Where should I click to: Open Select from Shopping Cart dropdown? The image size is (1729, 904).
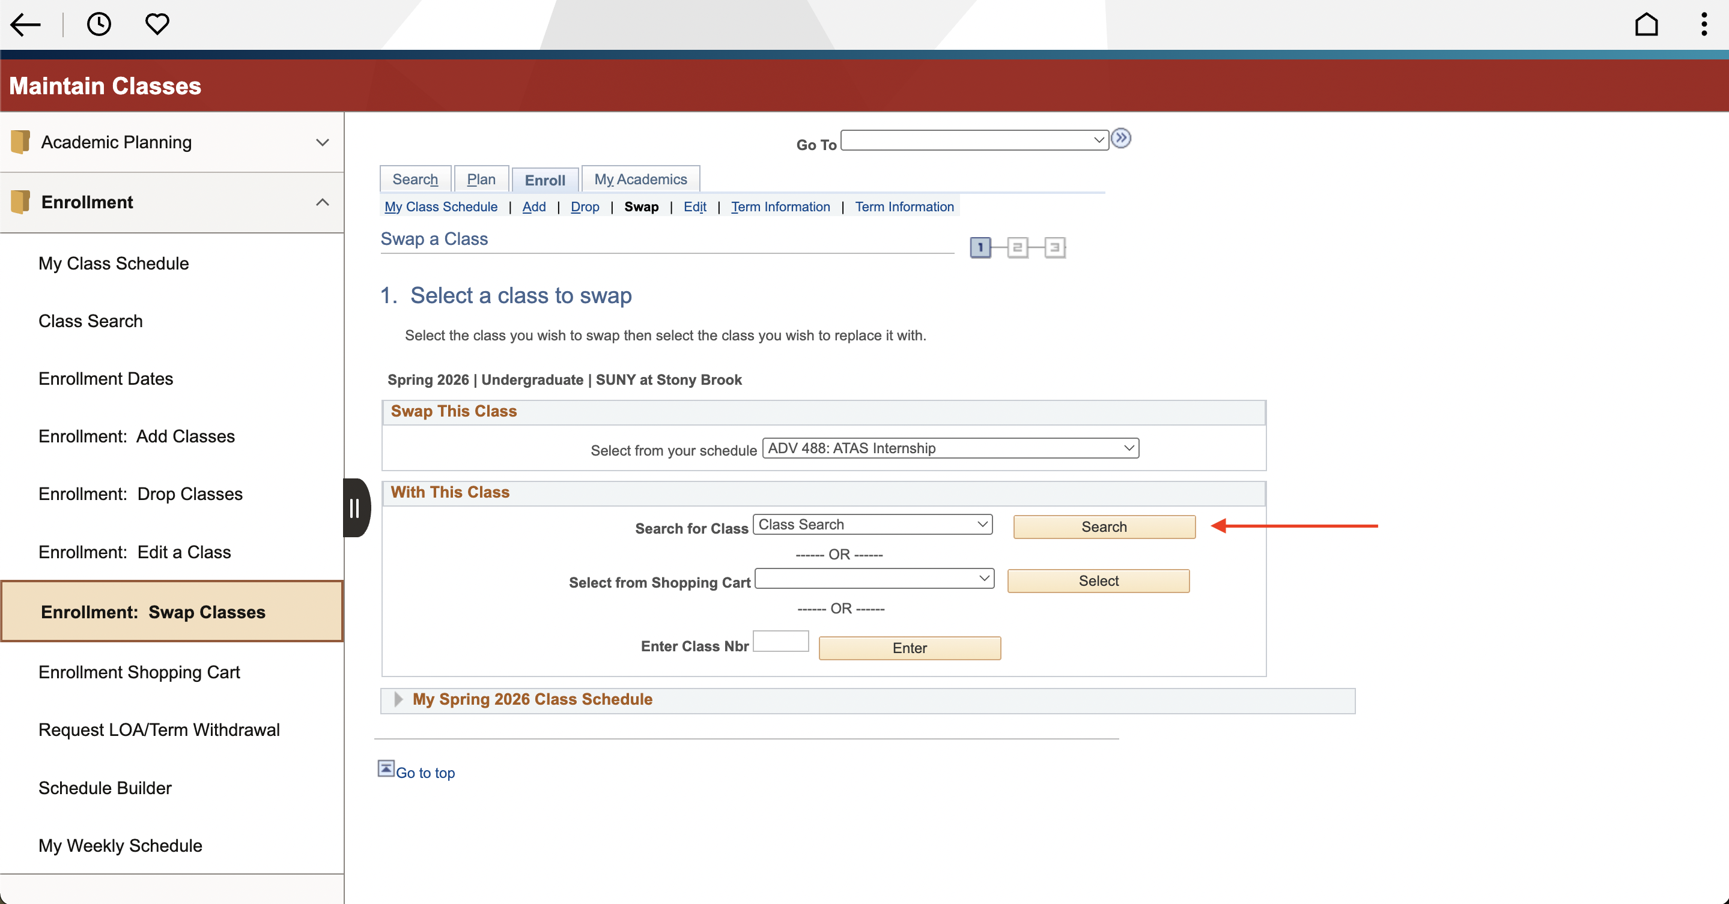click(875, 578)
